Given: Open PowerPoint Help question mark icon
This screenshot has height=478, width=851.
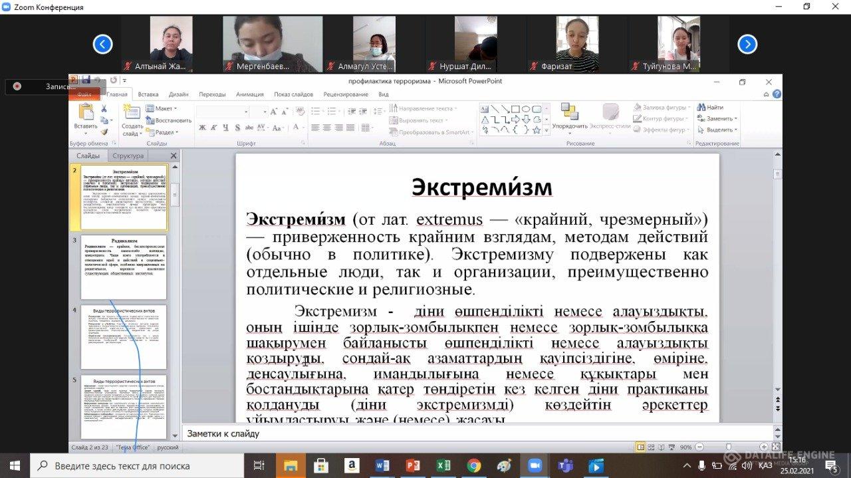Looking at the screenshot, I should (776, 94).
